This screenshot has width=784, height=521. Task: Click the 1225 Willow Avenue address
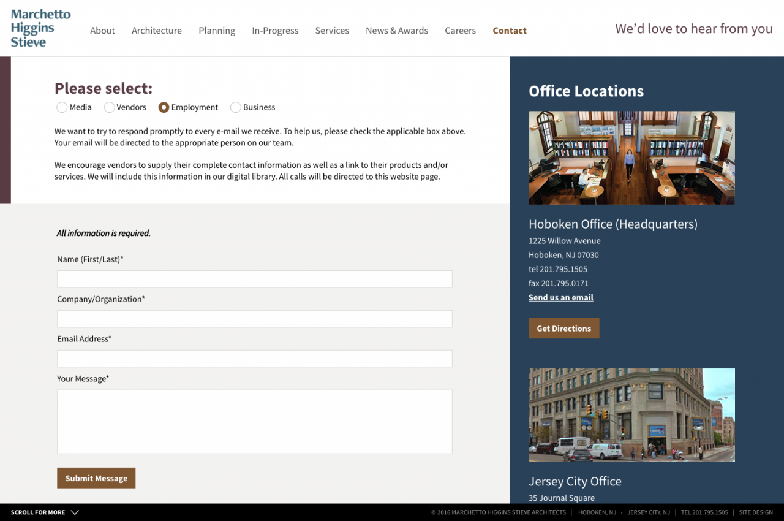tap(565, 241)
